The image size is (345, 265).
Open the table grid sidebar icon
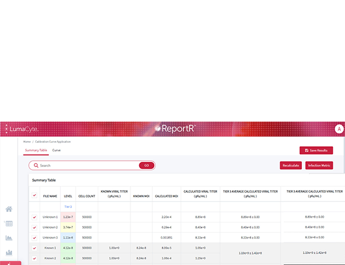[x=9, y=224]
